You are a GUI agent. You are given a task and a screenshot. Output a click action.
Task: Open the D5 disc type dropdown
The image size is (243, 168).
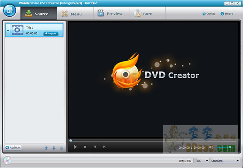[x=202, y=161]
